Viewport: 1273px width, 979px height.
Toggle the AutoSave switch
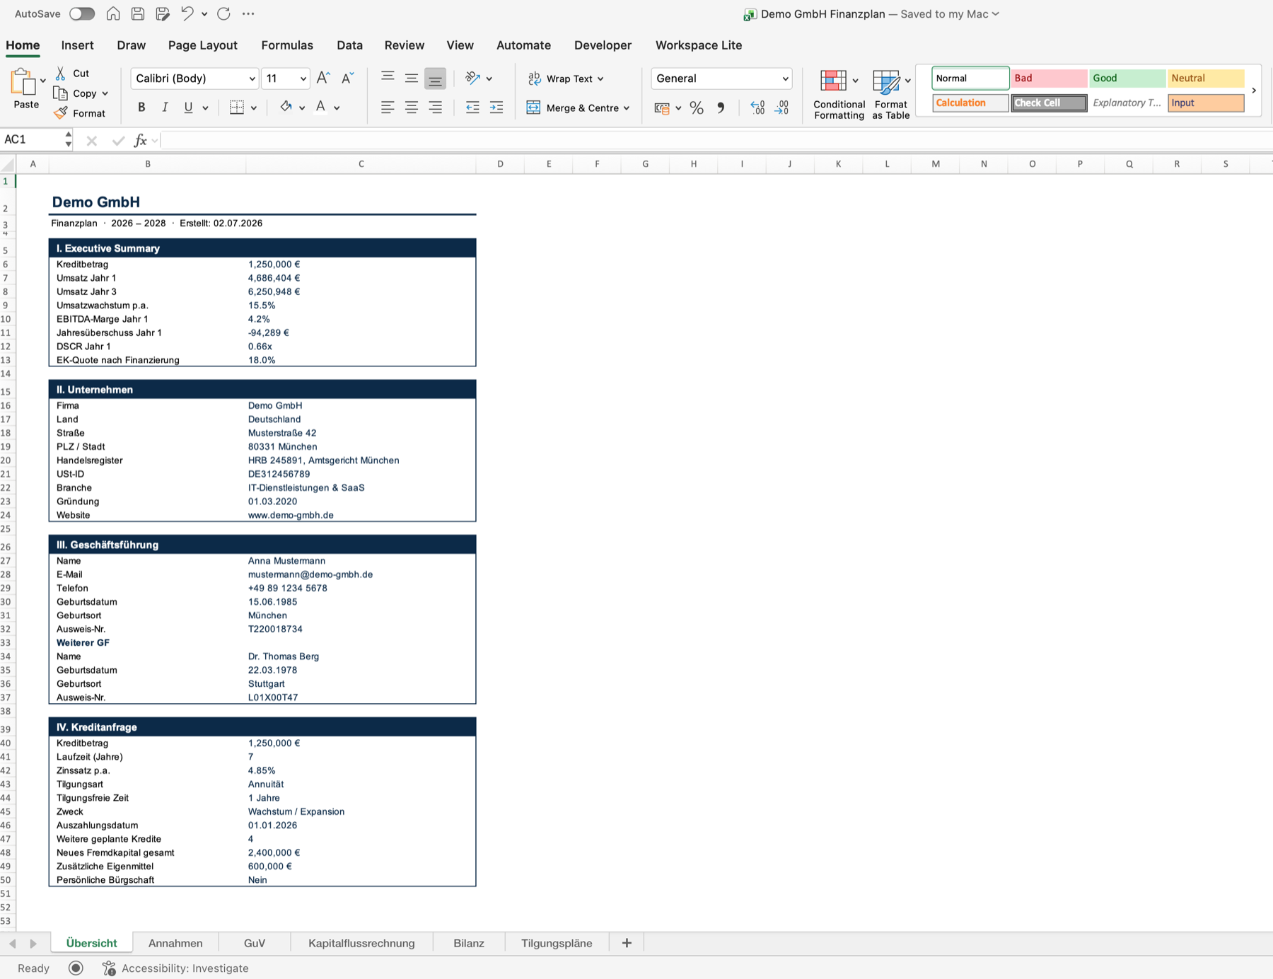pos(82,13)
